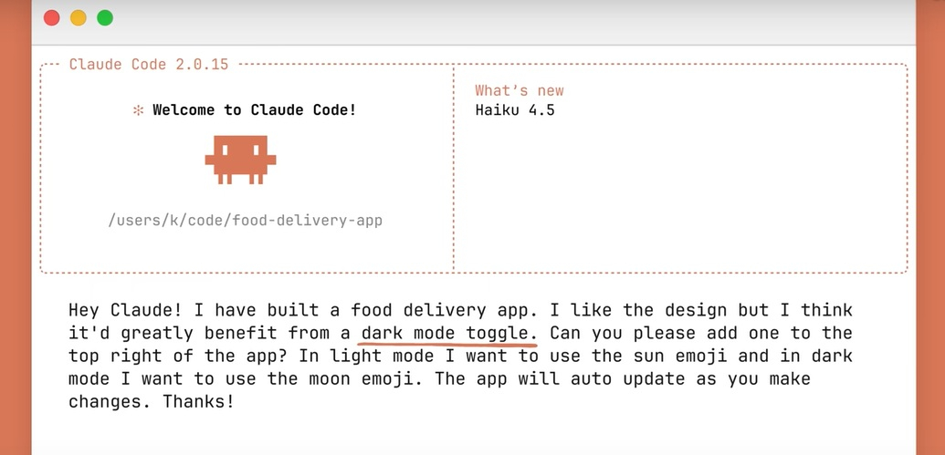Screen dimensions: 945x455
Task: Click the orange pixel-art Claude mascot
Action: point(240,160)
